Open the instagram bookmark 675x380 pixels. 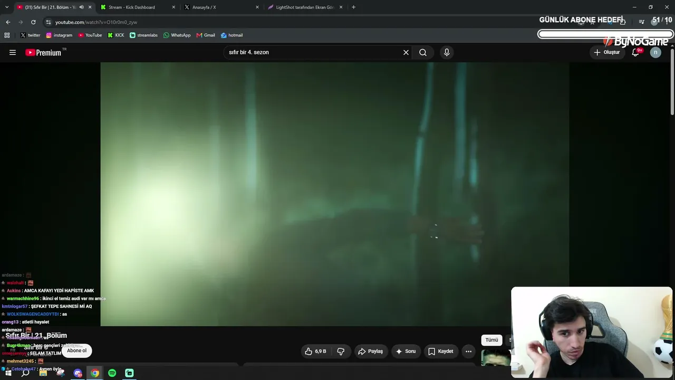pos(59,35)
